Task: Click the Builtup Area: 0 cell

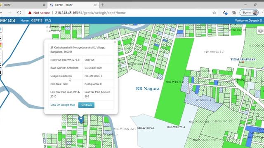Action: pyautogui.click(x=98, y=84)
